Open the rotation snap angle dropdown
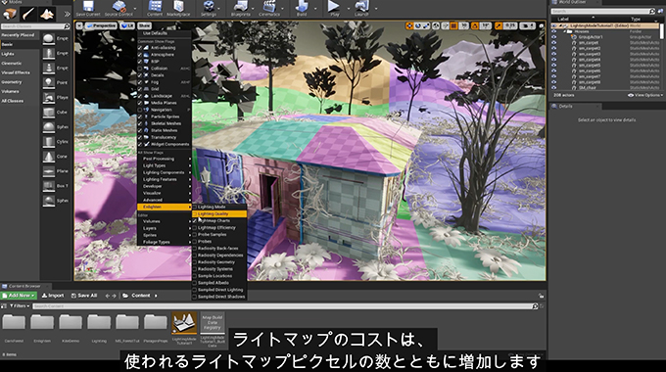 click(486, 25)
